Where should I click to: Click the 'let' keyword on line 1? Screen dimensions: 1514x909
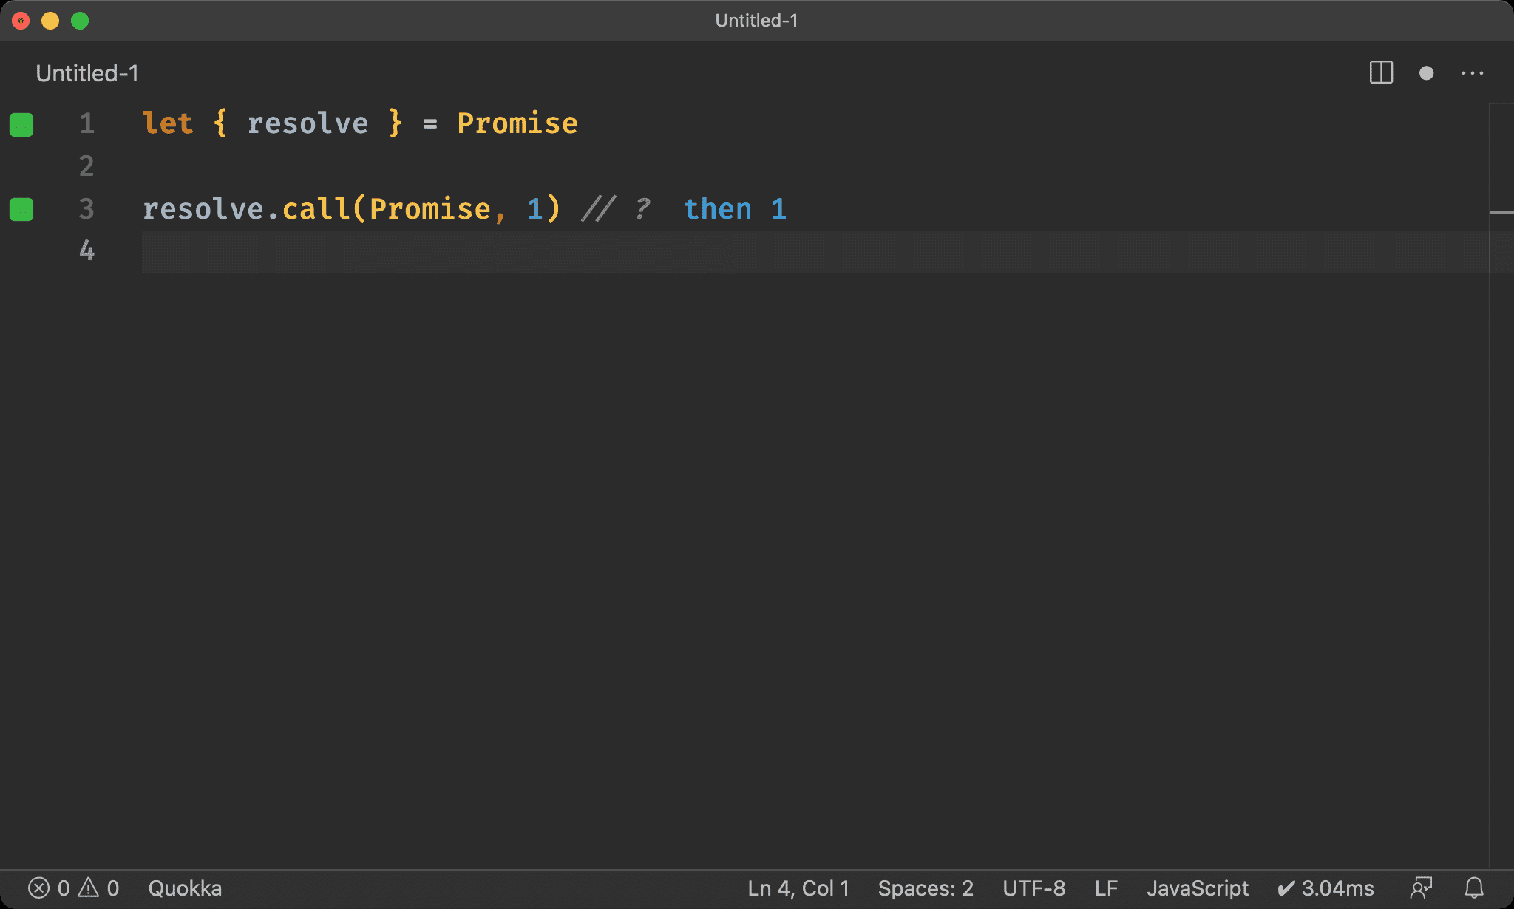coord(168,123)
